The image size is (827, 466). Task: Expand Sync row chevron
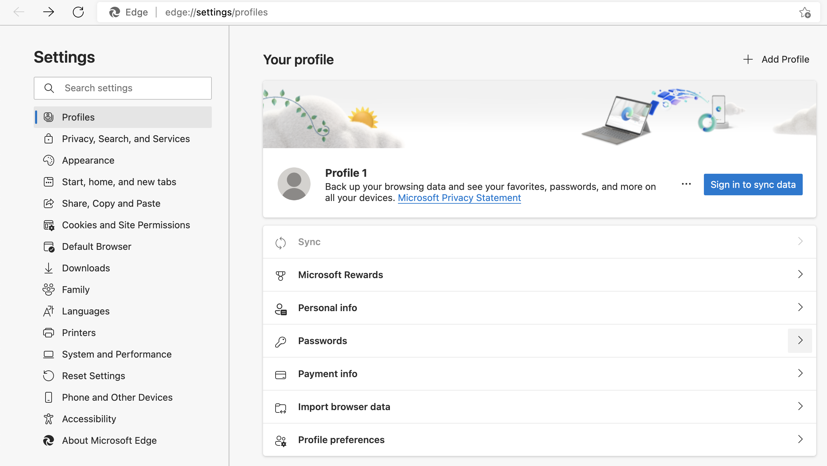pos(800,241)
